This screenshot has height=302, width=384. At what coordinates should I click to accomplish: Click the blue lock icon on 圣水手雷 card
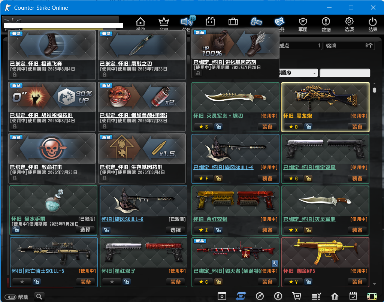click(x=16, y=230)
